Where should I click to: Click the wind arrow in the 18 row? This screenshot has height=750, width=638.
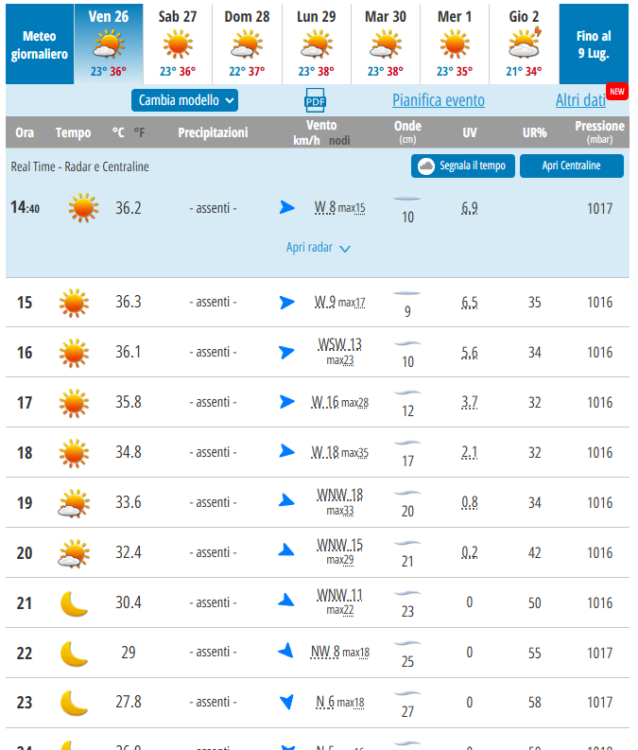click(287, 451)
